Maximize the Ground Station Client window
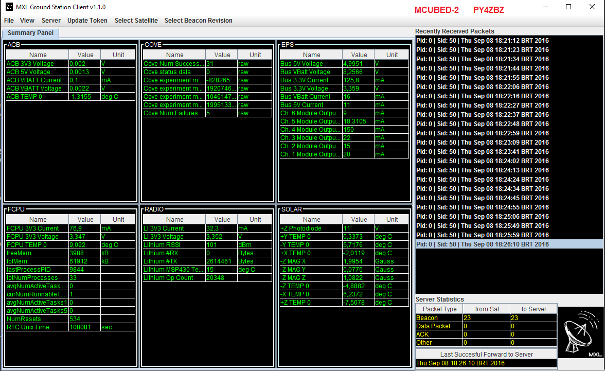 coord(568,7)
